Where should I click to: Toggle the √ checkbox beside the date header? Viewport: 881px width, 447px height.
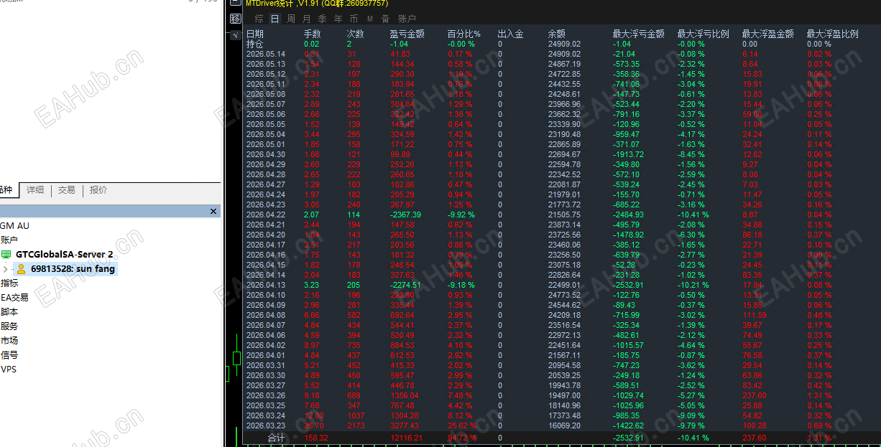(235, 34)
